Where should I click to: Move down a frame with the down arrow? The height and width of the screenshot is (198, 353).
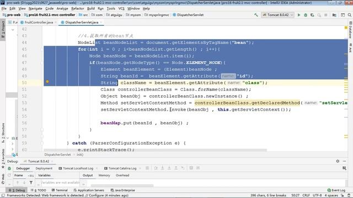[x=24, y=183]
